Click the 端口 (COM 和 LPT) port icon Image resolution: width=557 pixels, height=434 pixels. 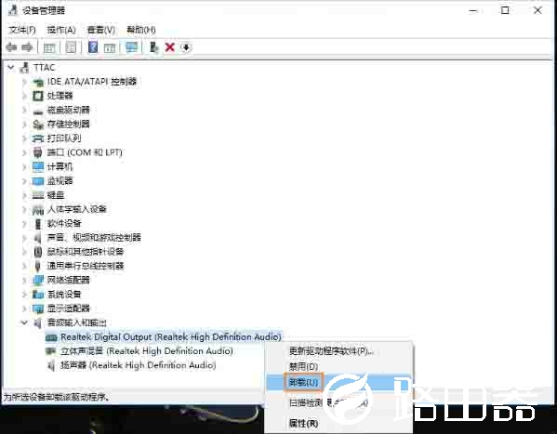point(37,152)
